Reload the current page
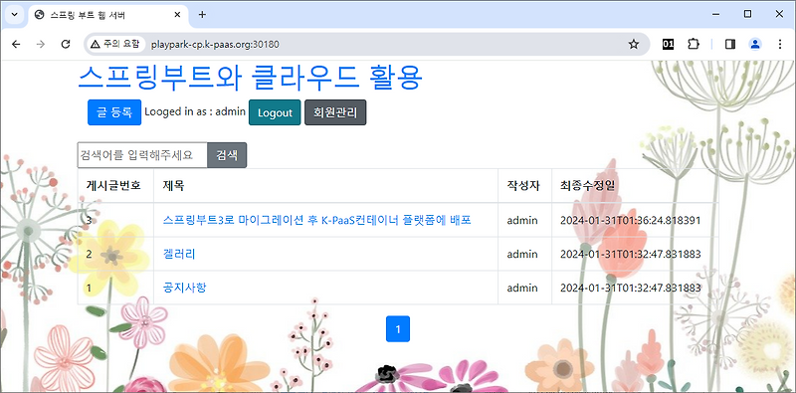The image size is (796, 393). (66, 45)
